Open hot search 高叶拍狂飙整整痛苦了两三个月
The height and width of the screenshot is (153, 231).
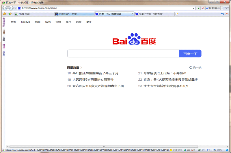(x=95, y=73)
